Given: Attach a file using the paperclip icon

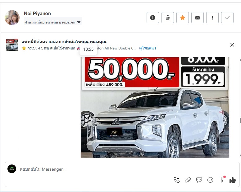Looking at the screenshot, I should 188,180.
